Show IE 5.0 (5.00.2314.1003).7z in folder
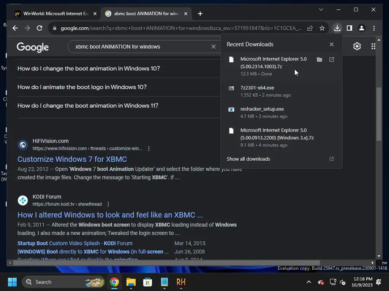Viewport: 389px width, 291px height. click(x=319, y=59)
